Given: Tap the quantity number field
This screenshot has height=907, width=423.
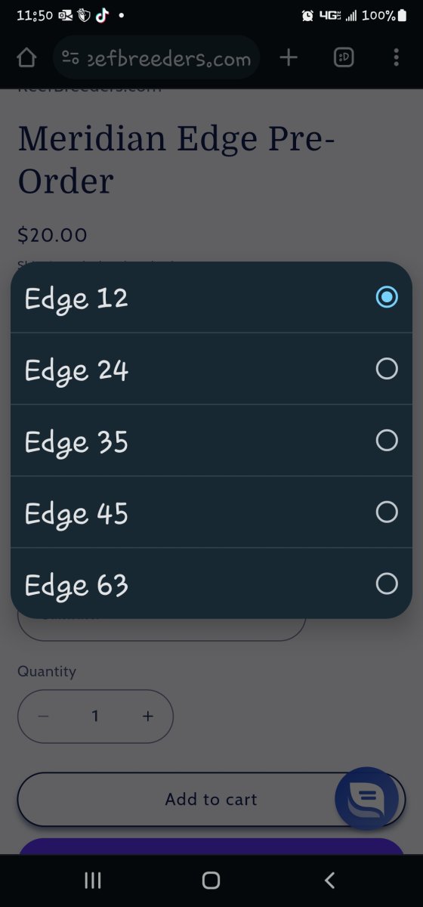Looking at the screenshot, I should 95,717.
